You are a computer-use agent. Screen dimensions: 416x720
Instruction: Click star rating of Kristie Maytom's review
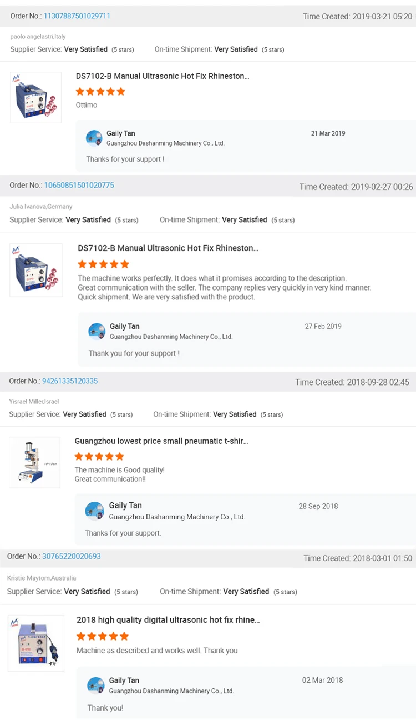pyautogui.click(x=102, y=636)
